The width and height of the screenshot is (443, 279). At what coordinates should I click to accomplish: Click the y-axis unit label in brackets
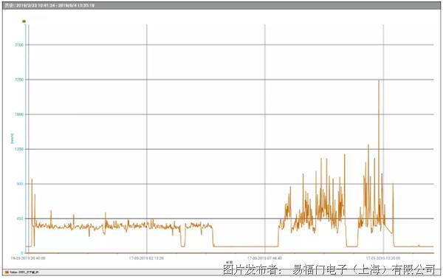[12, 138]
